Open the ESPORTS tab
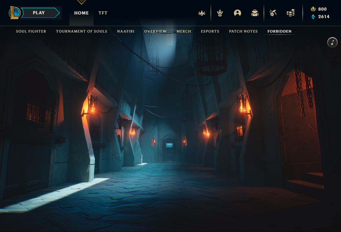The width and height of the screenshot is (341, 232). pos(210,31)
